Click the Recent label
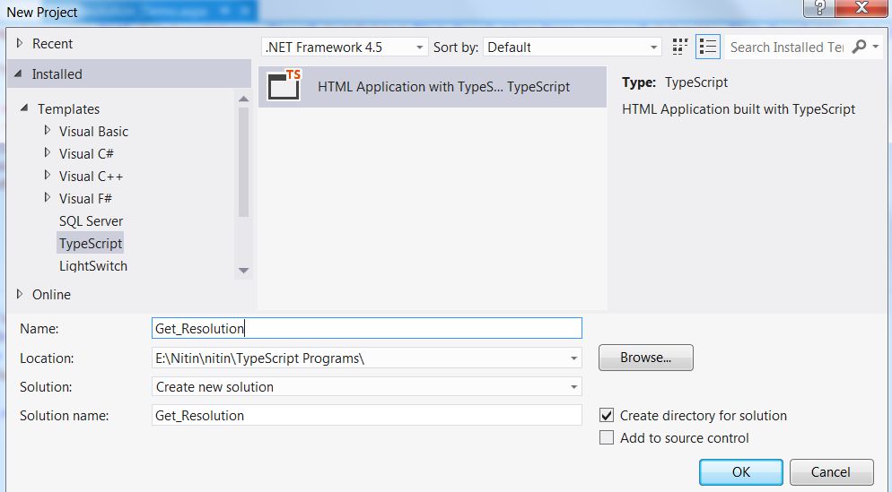 click(x=52, y=44)
